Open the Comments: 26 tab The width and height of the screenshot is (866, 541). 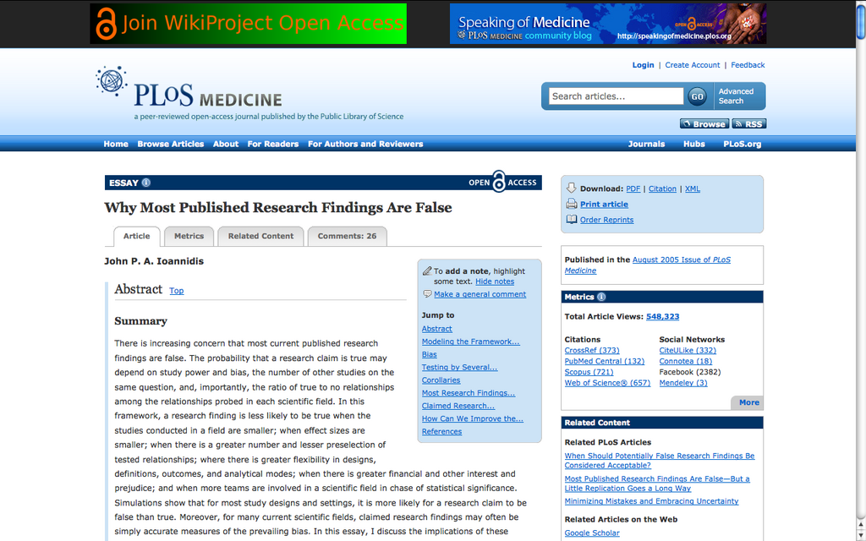[x=347, y=237]
